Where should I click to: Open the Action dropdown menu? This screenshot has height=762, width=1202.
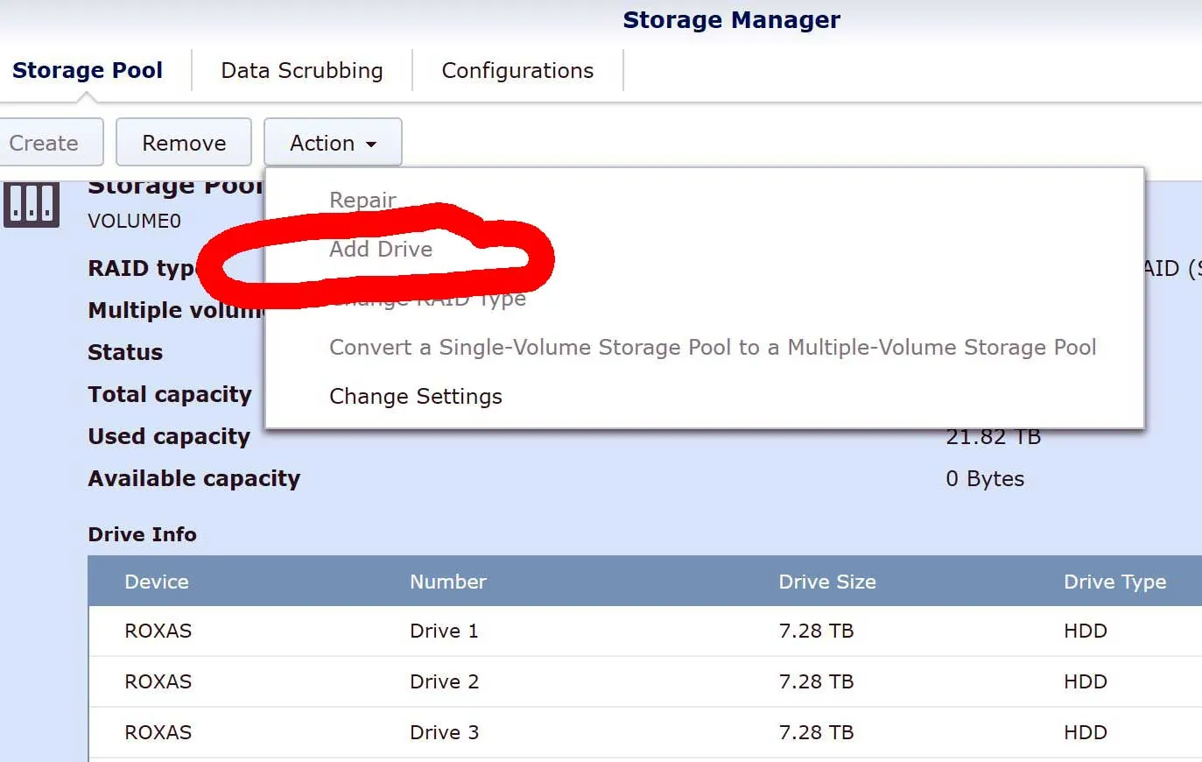(x=333, y=142)
